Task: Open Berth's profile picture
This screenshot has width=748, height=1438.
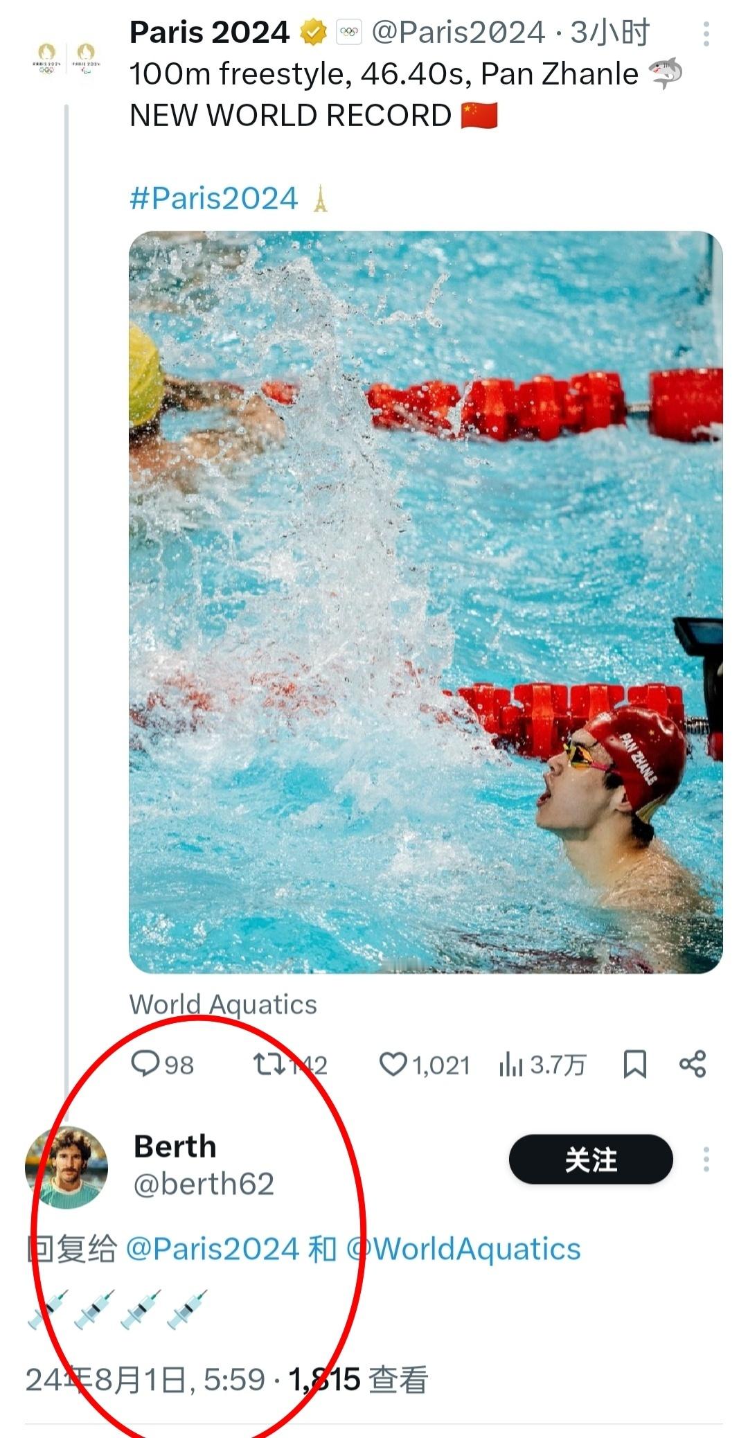Action: click(66, 1168)
